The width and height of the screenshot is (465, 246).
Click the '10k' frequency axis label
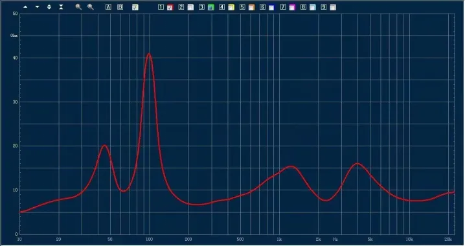409,239
